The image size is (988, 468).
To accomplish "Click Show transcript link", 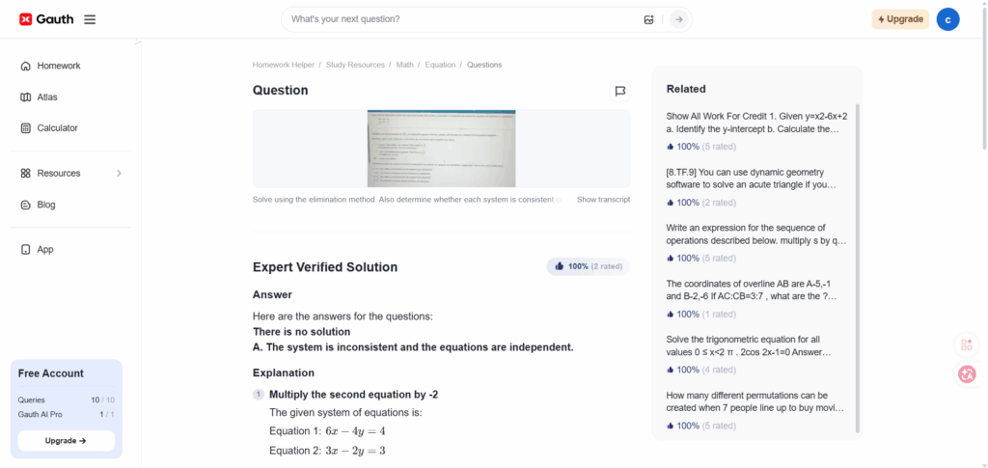I will tap(604, 200).
